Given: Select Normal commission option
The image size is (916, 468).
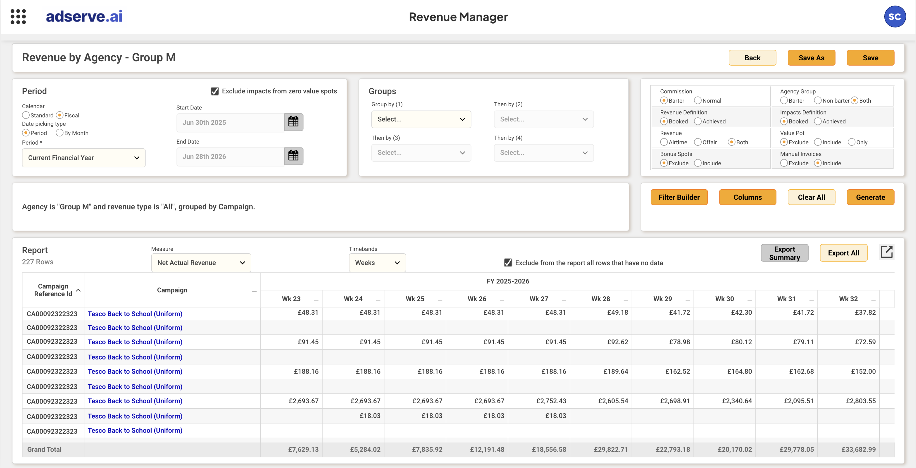Looking at the screenshot, I should pyautogui.click(x=698, y=100).
